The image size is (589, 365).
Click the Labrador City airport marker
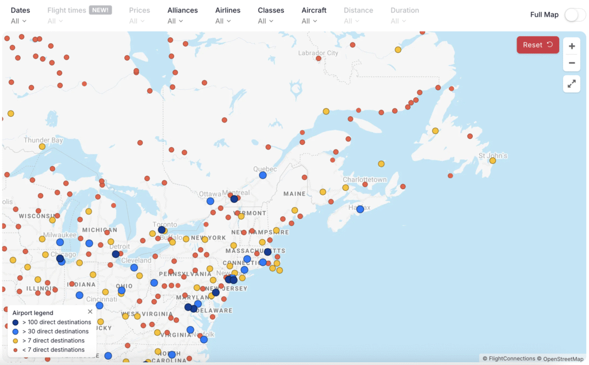(319, 58)
